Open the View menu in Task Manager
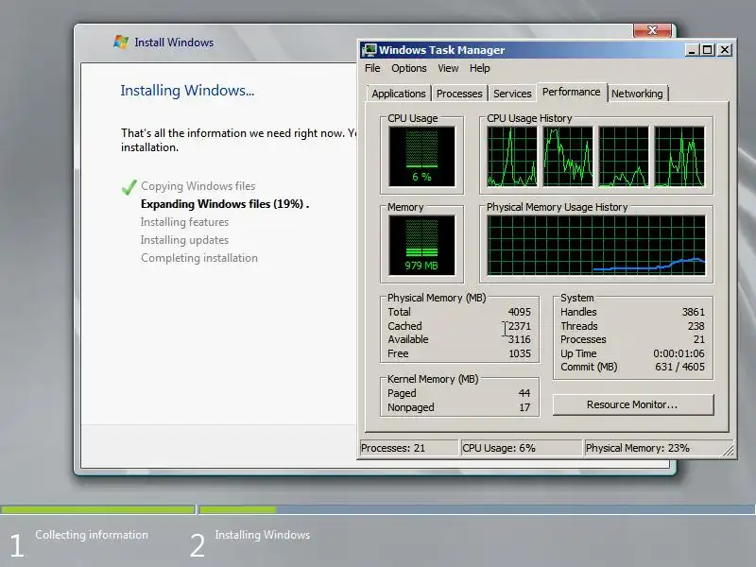The image size is (756, 567). click(448, 68)
